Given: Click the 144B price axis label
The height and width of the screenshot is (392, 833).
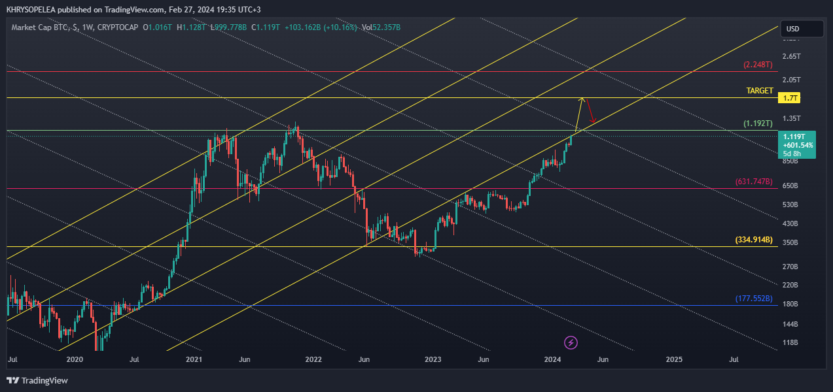Looking at the screenshot, I should pos(791,324).
